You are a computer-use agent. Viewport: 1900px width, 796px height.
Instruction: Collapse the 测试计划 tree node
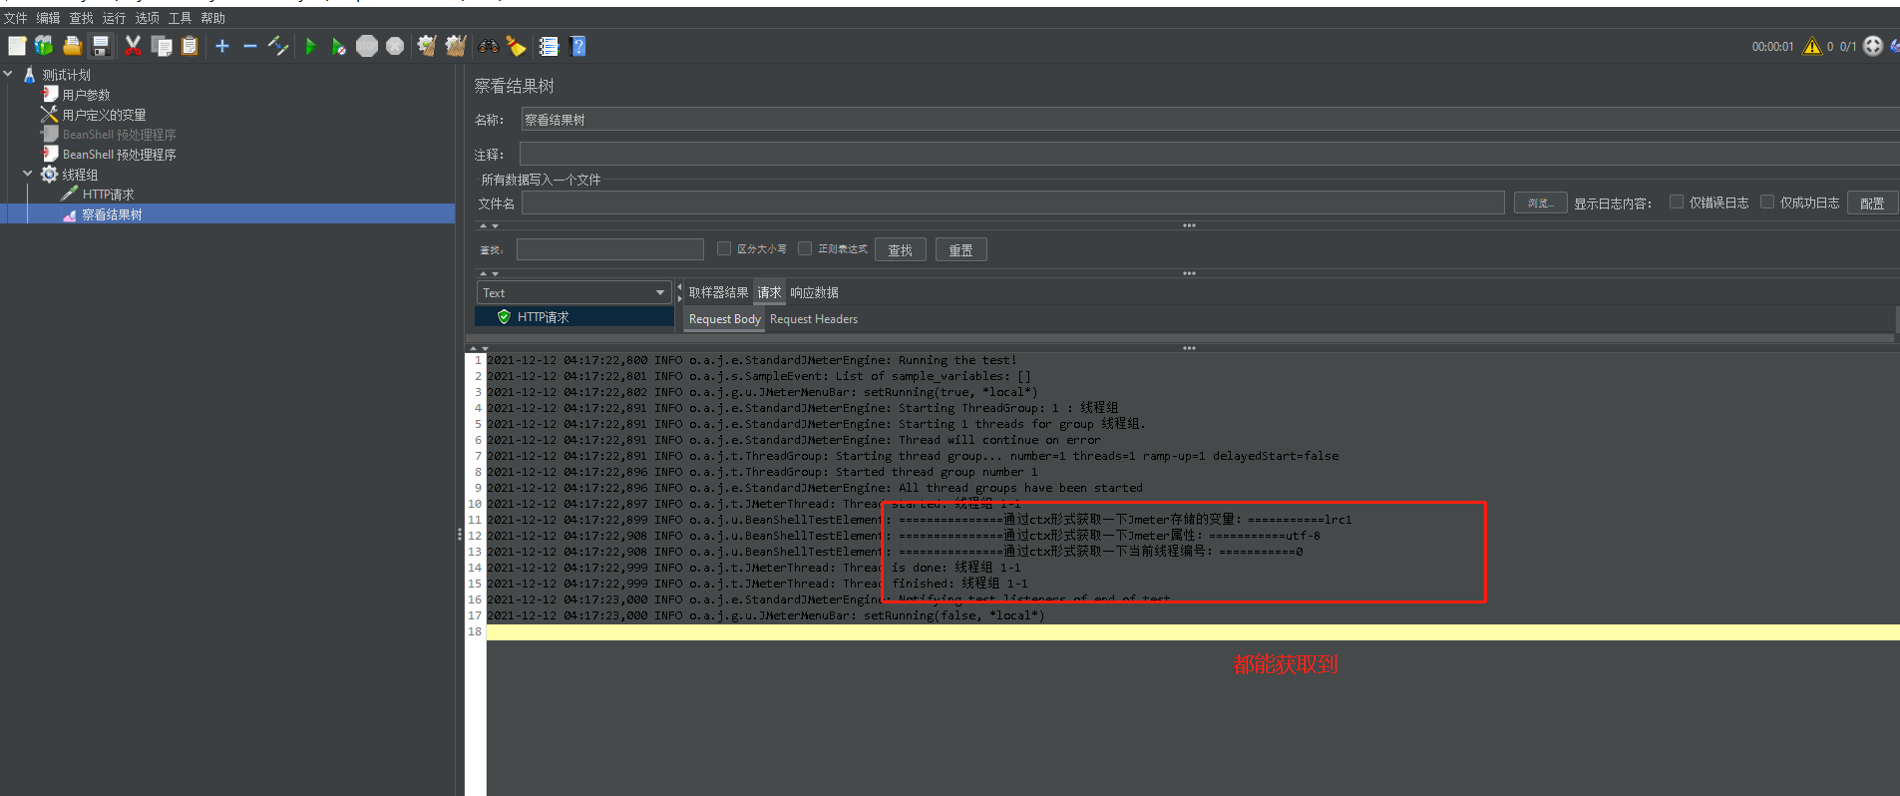(x=8, y=74)
